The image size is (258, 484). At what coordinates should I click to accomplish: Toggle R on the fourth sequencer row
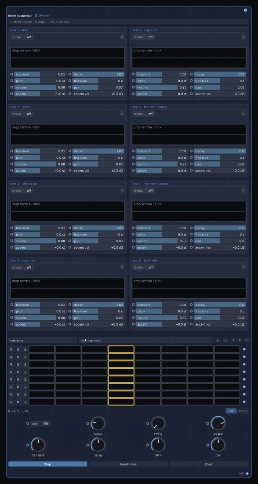click(x=11, y=372)
